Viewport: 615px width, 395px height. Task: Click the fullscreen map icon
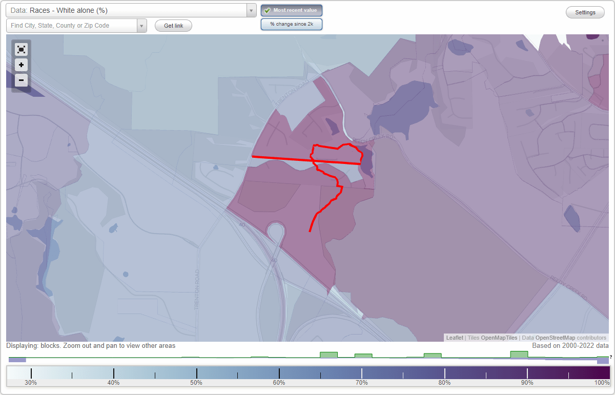[x=21, y=50]
